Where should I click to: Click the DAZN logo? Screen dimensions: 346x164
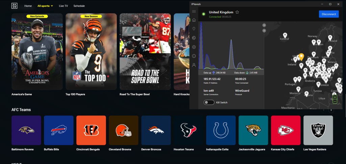(x=14, y=6)
